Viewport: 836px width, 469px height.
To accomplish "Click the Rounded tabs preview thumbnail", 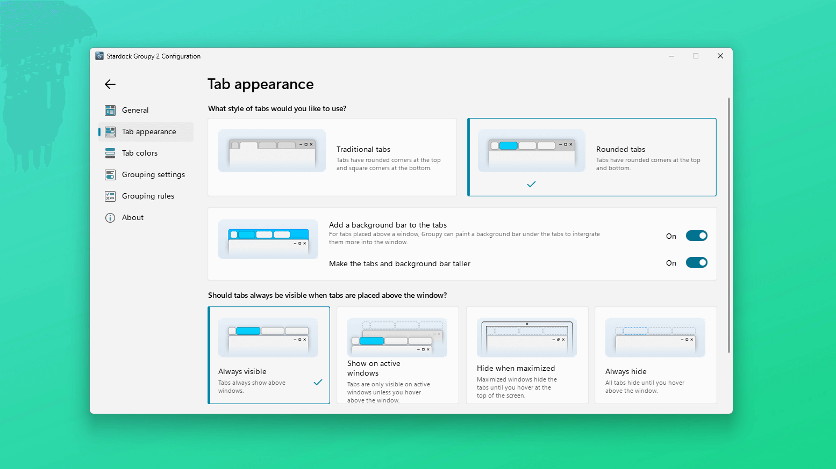I will click(532, 151).
